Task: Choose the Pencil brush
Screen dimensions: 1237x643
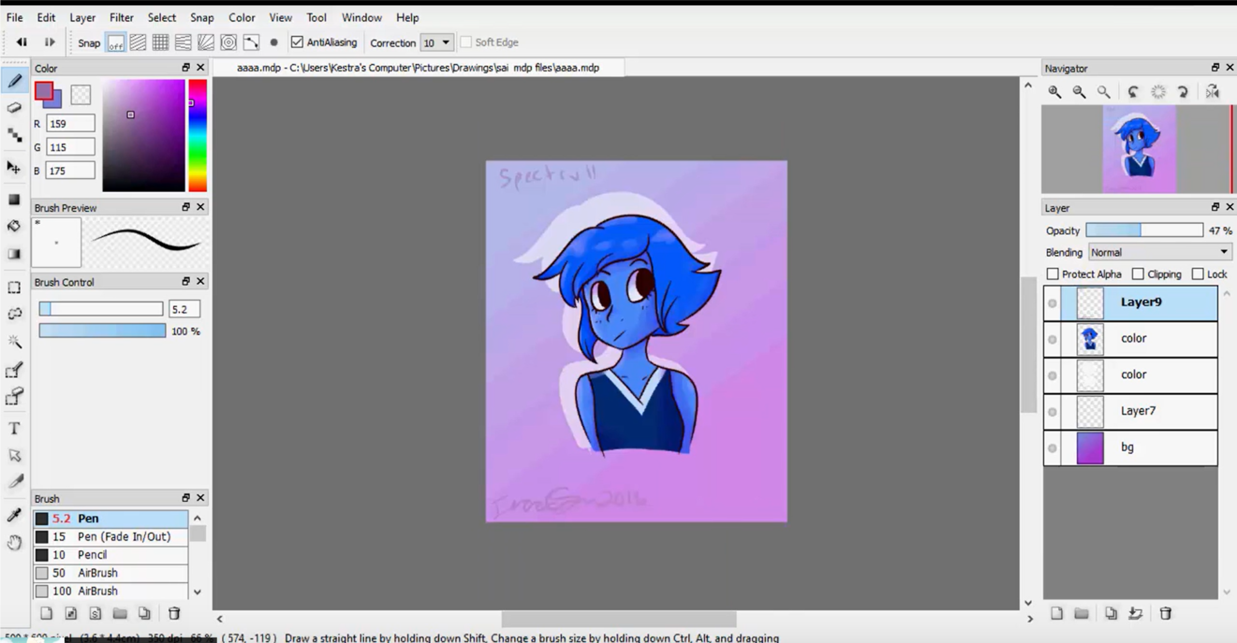Action: [111, 555]
